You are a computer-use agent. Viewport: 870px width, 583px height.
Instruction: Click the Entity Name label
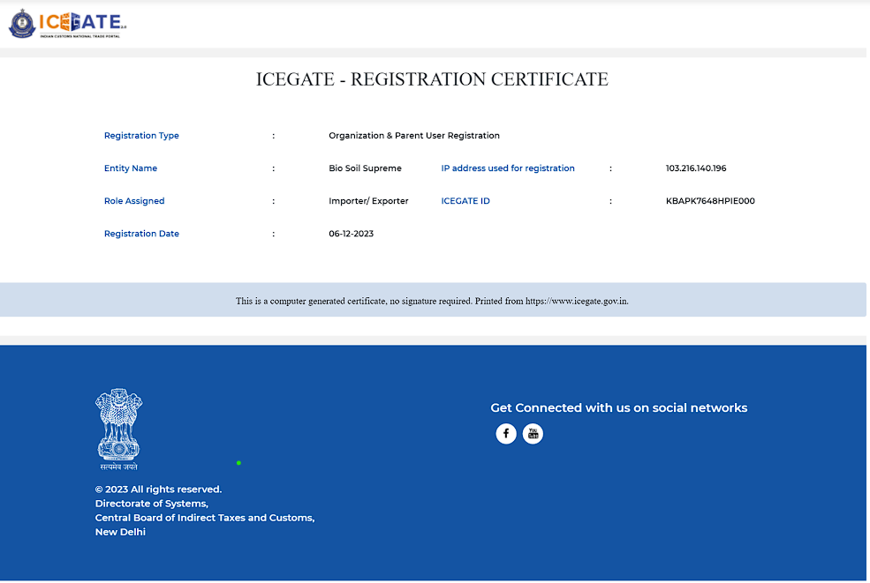[131, 168]
